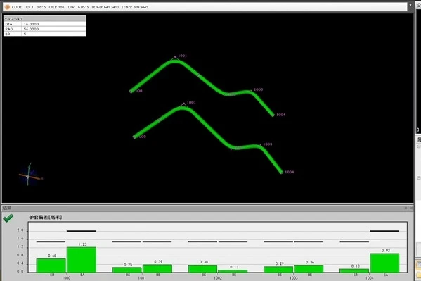Click the 1.23 EA deviation bar
Viewport: 421px width, 281px height.
point(82,260)
